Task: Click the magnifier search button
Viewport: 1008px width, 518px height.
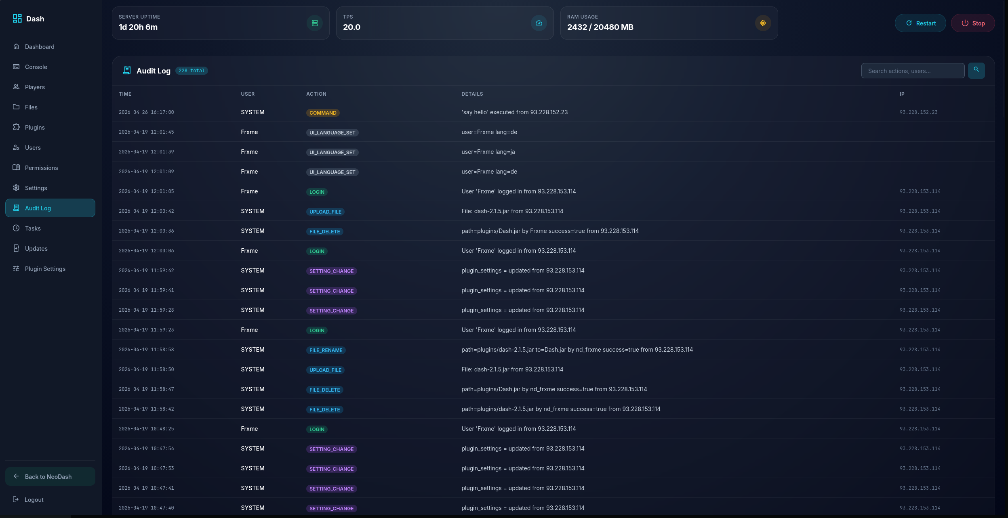Action: (x=976, y=71)
